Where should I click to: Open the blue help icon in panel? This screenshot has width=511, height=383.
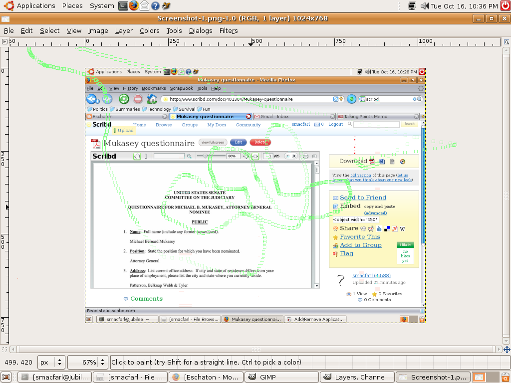click(x=155, y=6)
